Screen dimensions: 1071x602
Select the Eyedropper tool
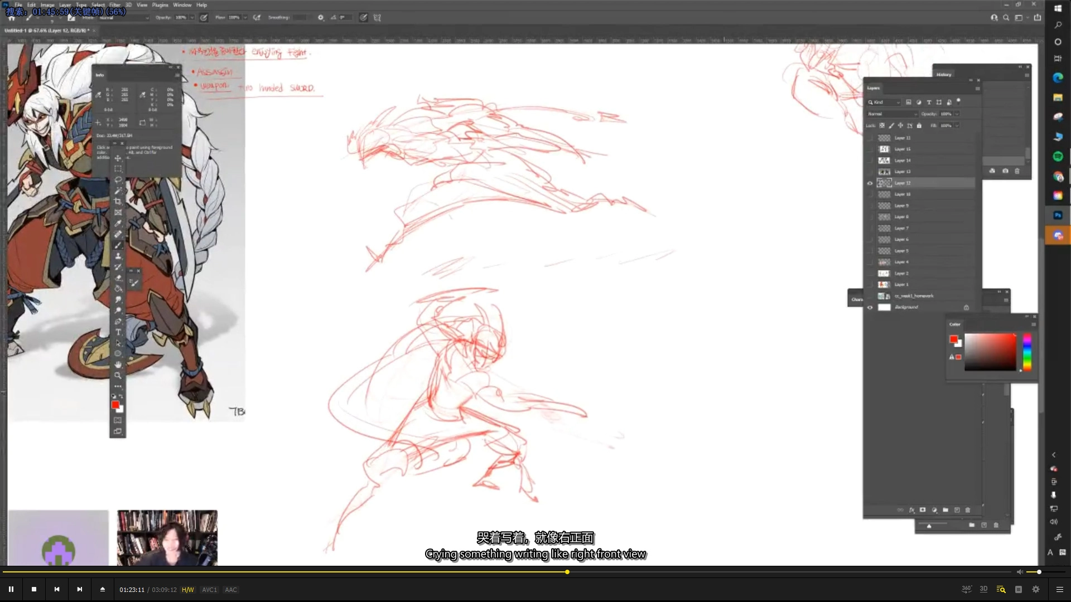click(x=118, y=223)
